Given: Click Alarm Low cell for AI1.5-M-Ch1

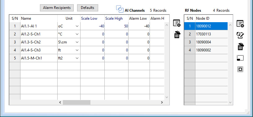Looking at the screenshot, I should (x=139, y=58).
